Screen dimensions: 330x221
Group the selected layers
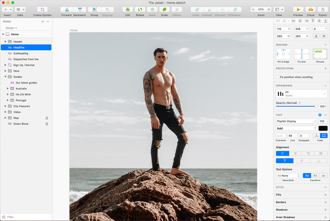tap(94, 10)
